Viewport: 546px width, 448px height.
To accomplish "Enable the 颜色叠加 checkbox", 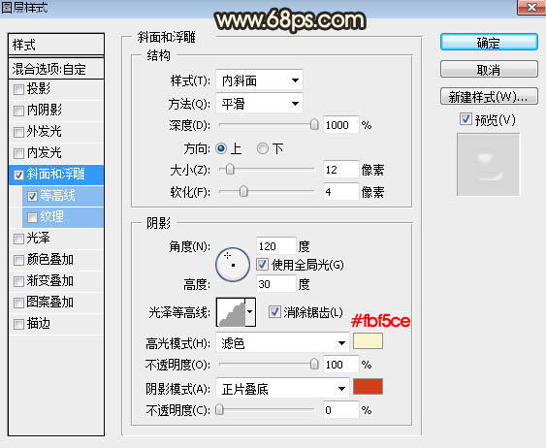I will pos(18,261).
